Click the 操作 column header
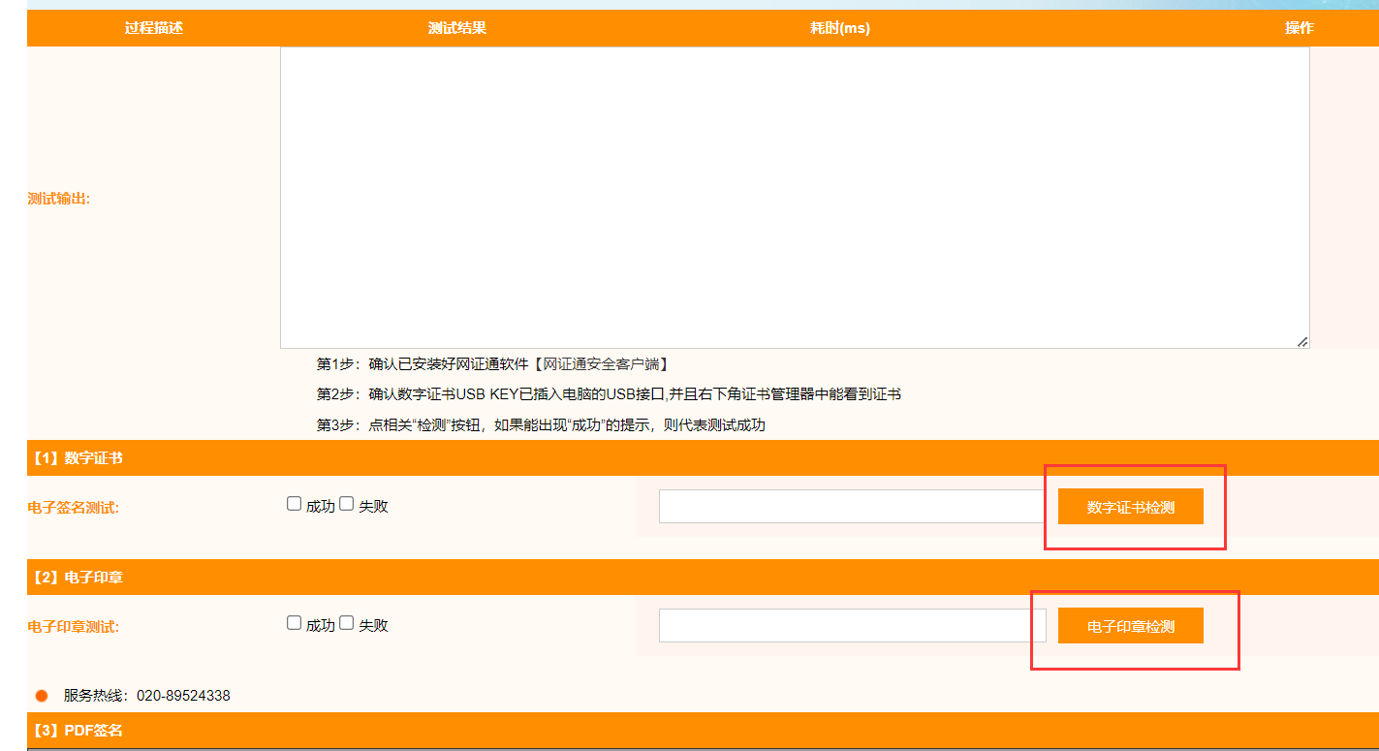 (1299, 28)
